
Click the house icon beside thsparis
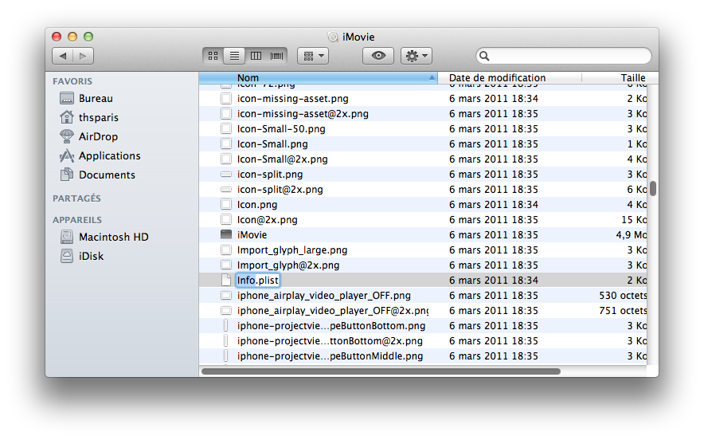click(x=67, y=117)
